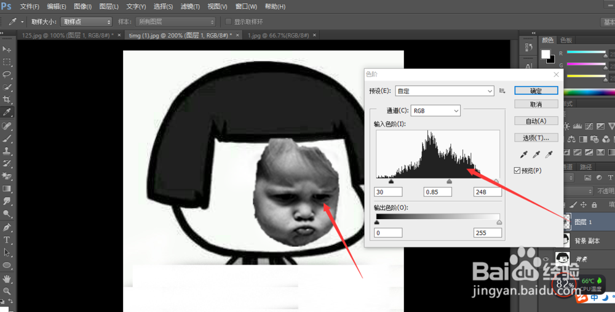
Task: Open 选项(T)... levels options
Action: 536,138
